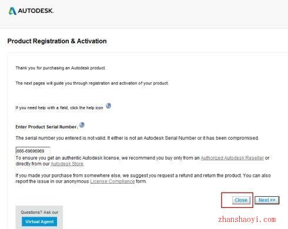Viewport: 288px width, 229px height.
Task: Click the 'If you need help with a field' text
Action: point(59,108)
